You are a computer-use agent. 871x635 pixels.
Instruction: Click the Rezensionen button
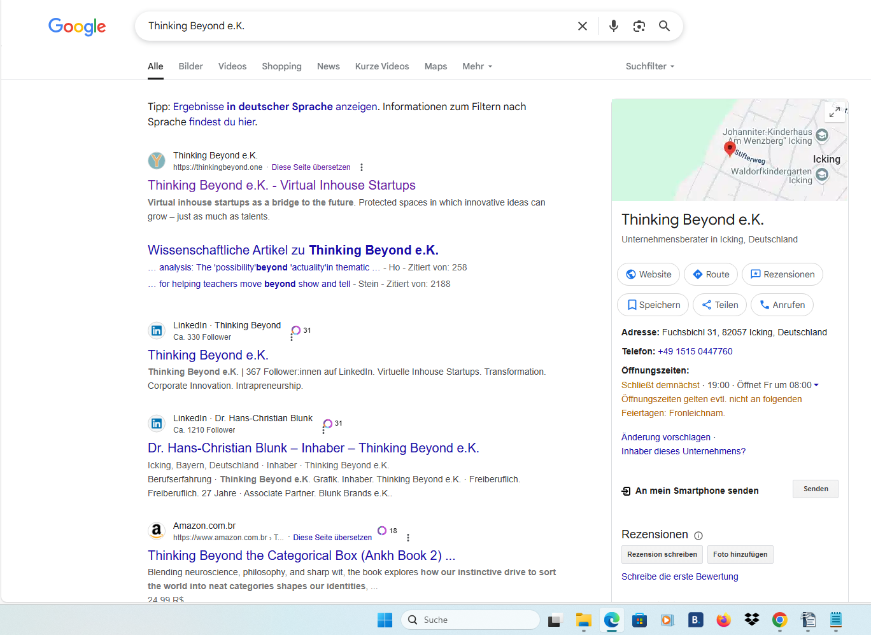pos(782,274)
